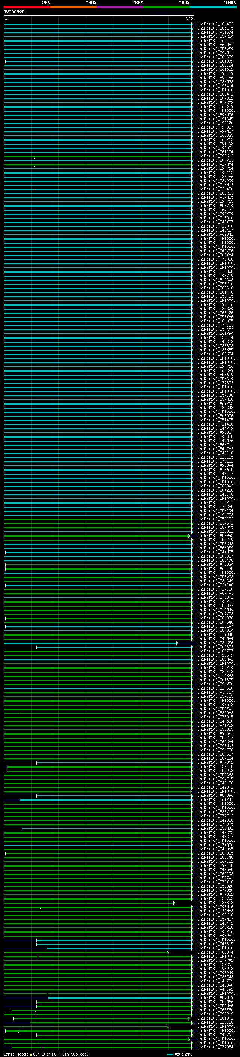
Task: Click the red 20% identity legend segment
Action: [x=27, y=7]
